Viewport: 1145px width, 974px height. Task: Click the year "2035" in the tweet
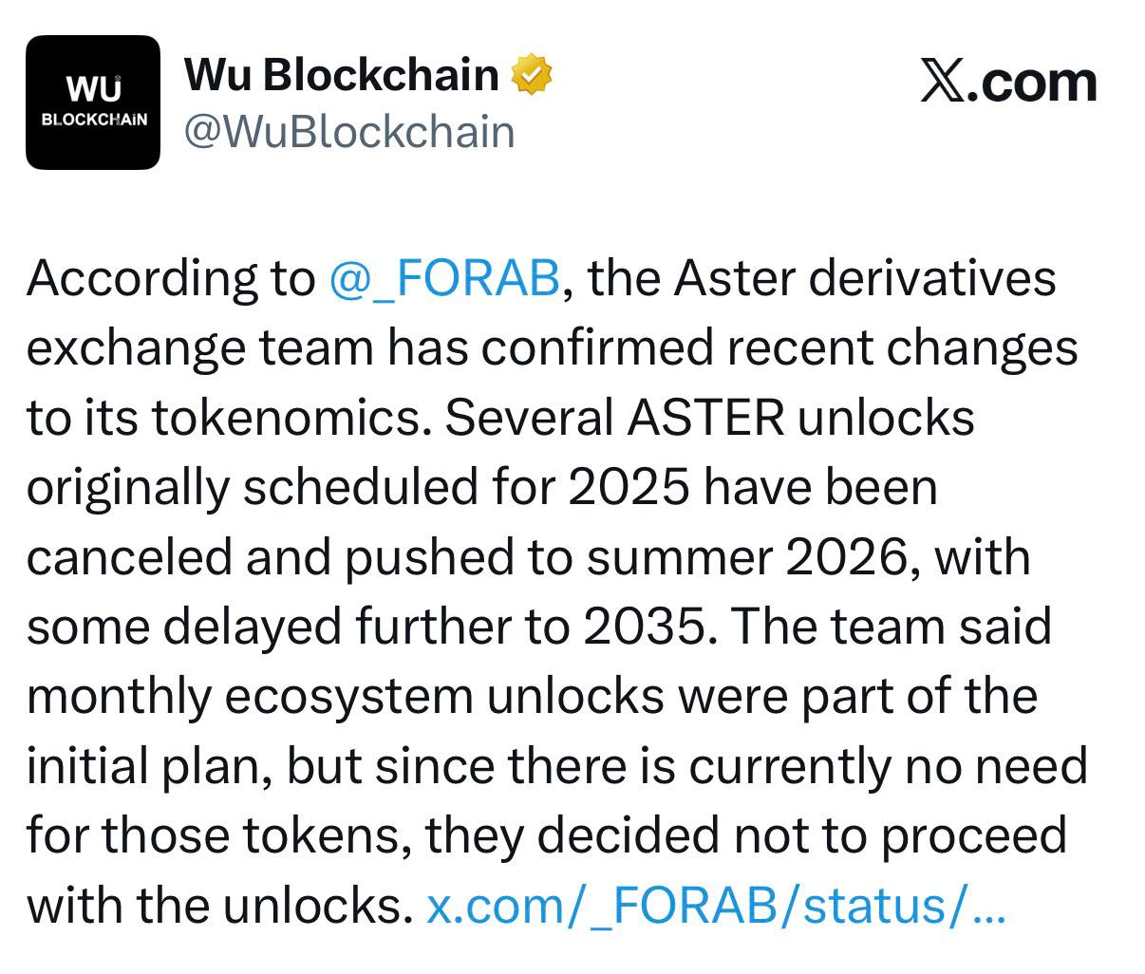coord(645,627)
